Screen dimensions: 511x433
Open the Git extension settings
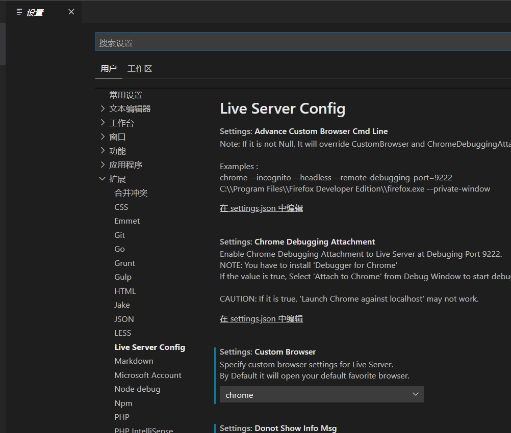click(119, 235)
